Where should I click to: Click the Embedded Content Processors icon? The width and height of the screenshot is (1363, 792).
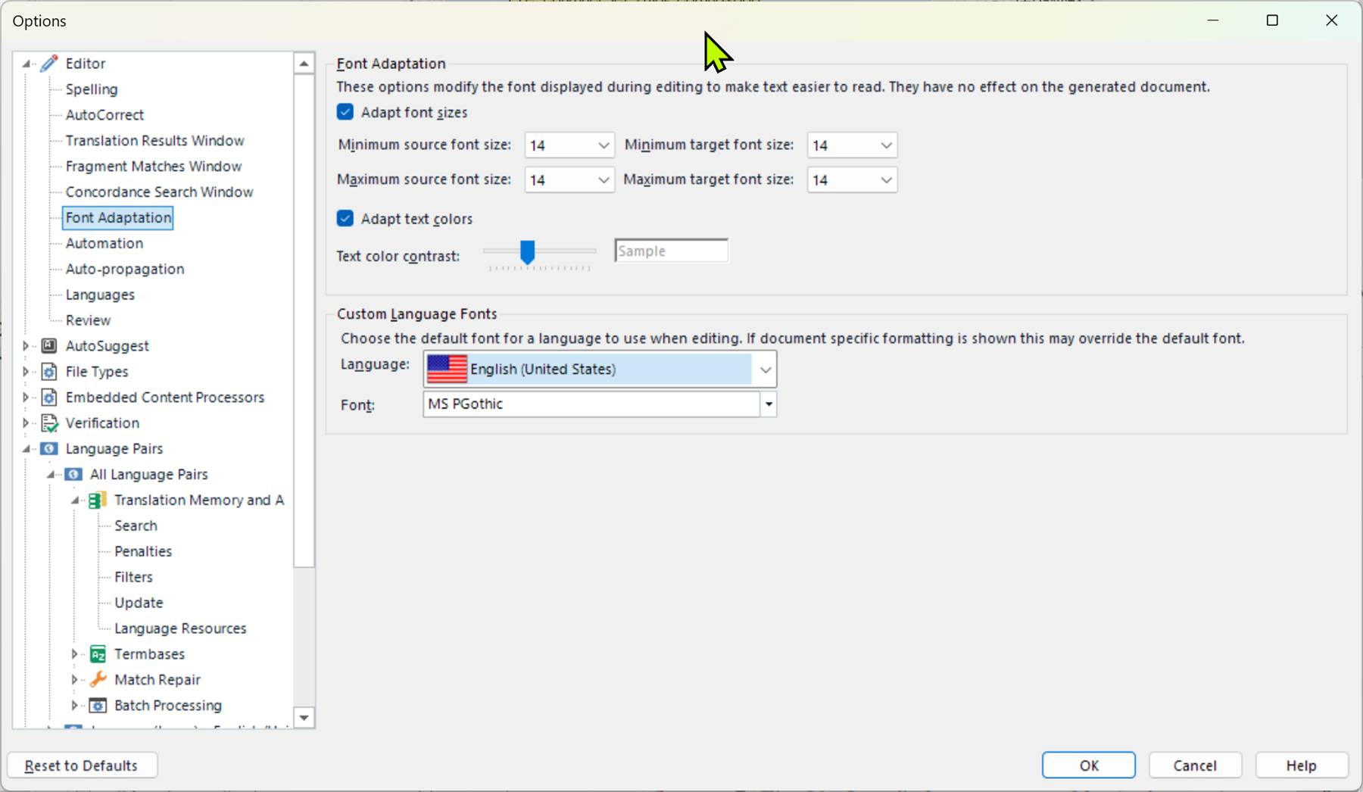tap(49, 398)
